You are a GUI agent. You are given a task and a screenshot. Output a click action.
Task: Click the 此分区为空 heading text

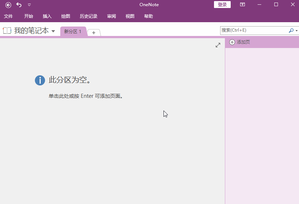69,80
